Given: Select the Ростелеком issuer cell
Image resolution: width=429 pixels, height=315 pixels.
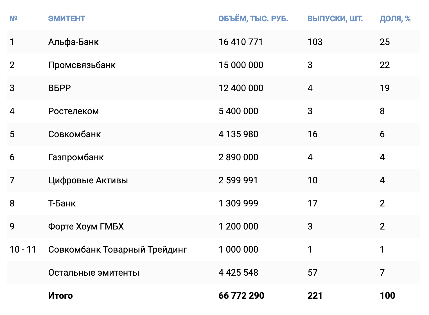Looking at the screenshot, I should coord(73,111).
